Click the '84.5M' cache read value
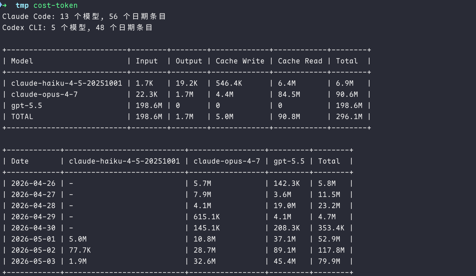Image resolution: width=476 pixels, height=276 pixels. point(289,94)
